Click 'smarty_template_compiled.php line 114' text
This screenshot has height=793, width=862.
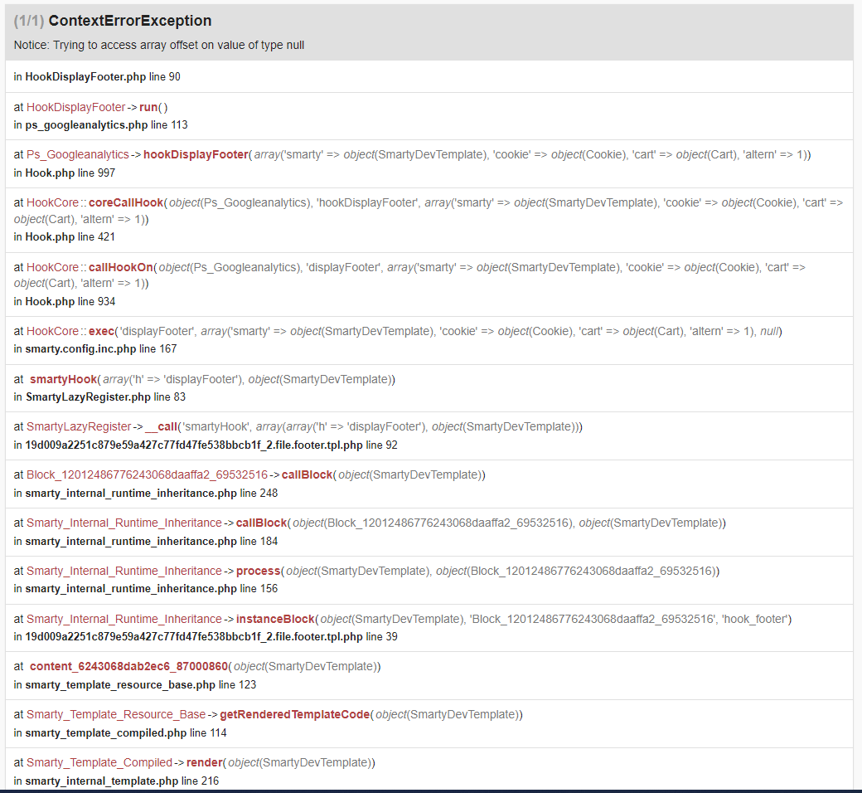[x=126, y=733]
